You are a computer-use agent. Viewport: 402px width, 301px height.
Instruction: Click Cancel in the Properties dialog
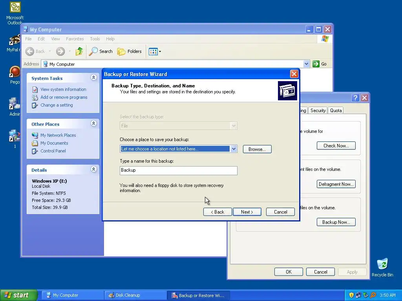pos(320,272)
